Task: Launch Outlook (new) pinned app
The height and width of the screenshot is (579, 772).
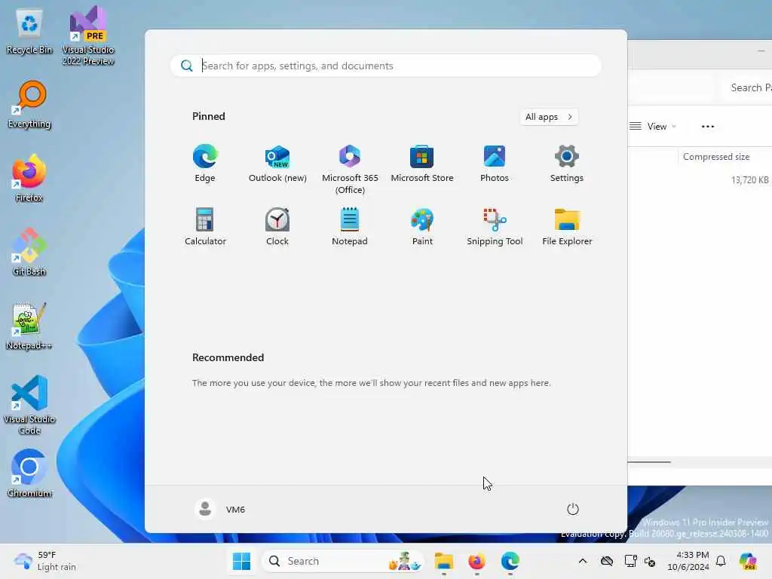Action: click(277, 164)
